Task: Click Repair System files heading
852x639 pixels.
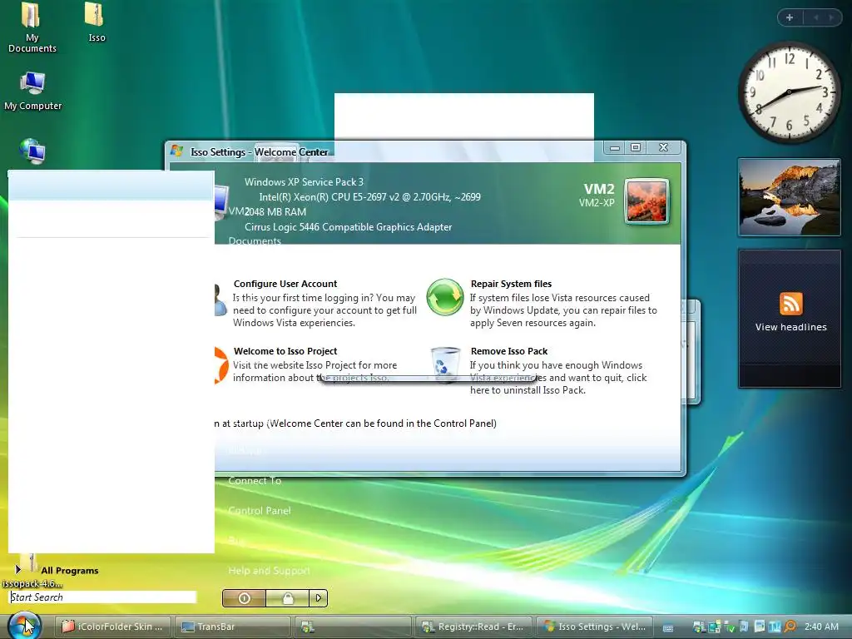Action: pos(511,284)
